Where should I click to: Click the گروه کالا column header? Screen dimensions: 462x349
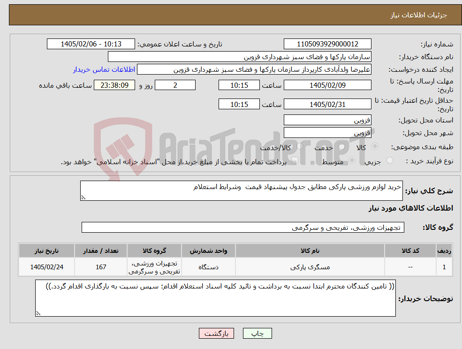coord(154,251)
